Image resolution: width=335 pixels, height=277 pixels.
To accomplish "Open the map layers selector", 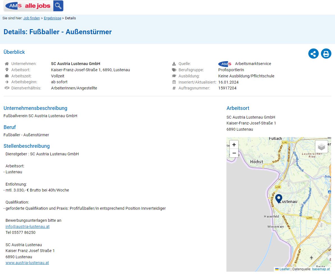I will pyautogui.click(x=321, y=147).
